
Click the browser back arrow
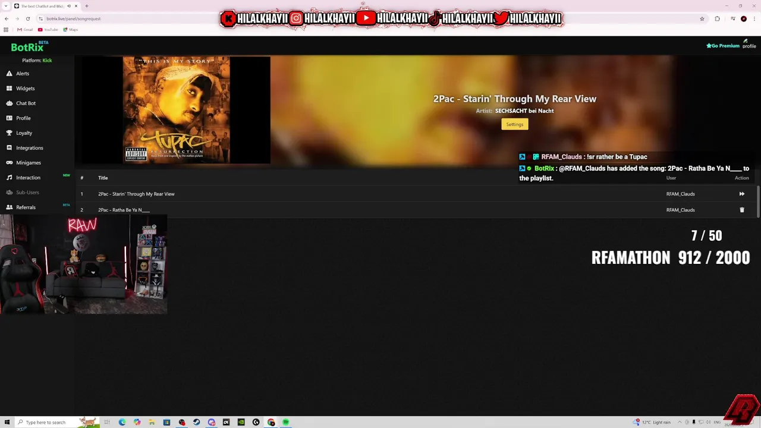point(7,18)
